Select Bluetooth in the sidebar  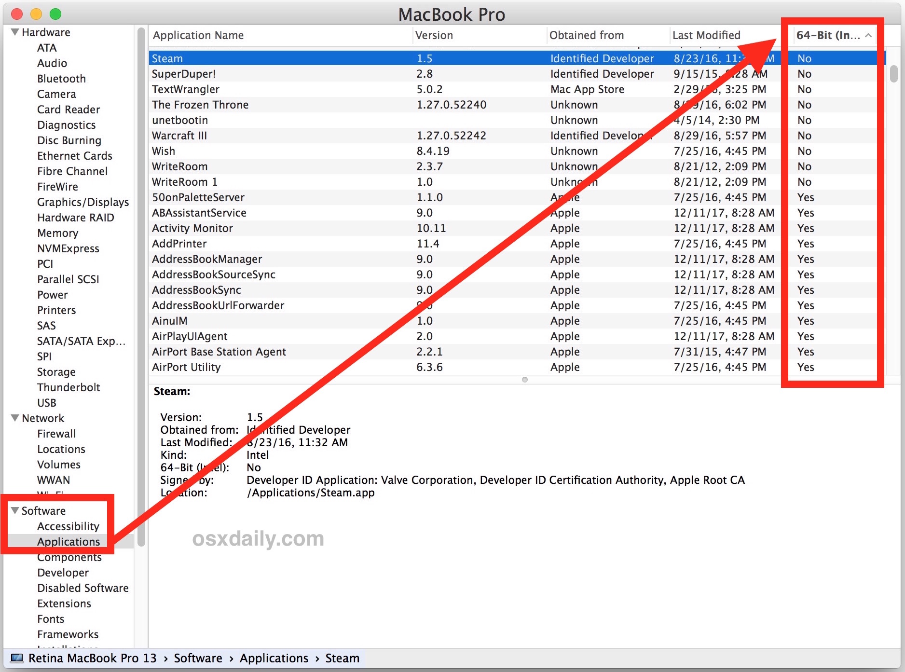pos(61,79)
